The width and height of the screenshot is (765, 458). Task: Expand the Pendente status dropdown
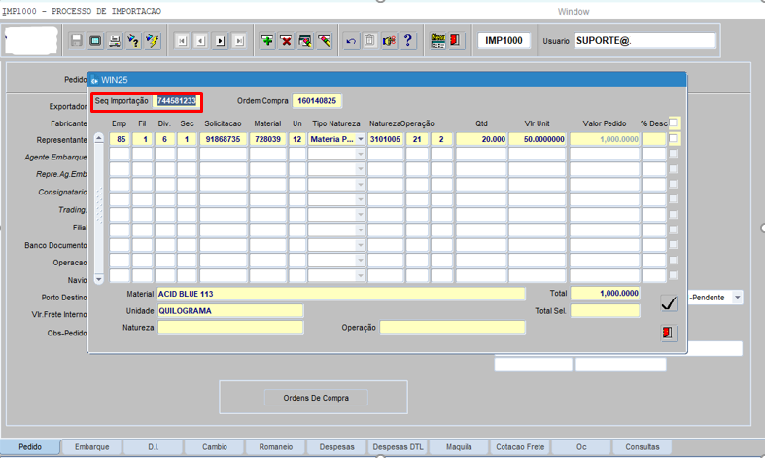point(737,298)
